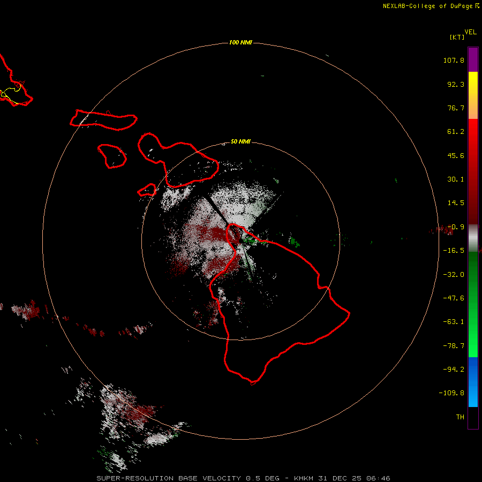Click the 50 NMI range ring label
This screenshot has width=482, height=482.
240,141
